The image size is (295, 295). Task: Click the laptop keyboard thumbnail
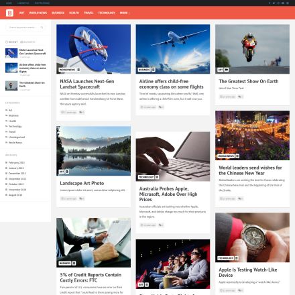pos(173,156)
